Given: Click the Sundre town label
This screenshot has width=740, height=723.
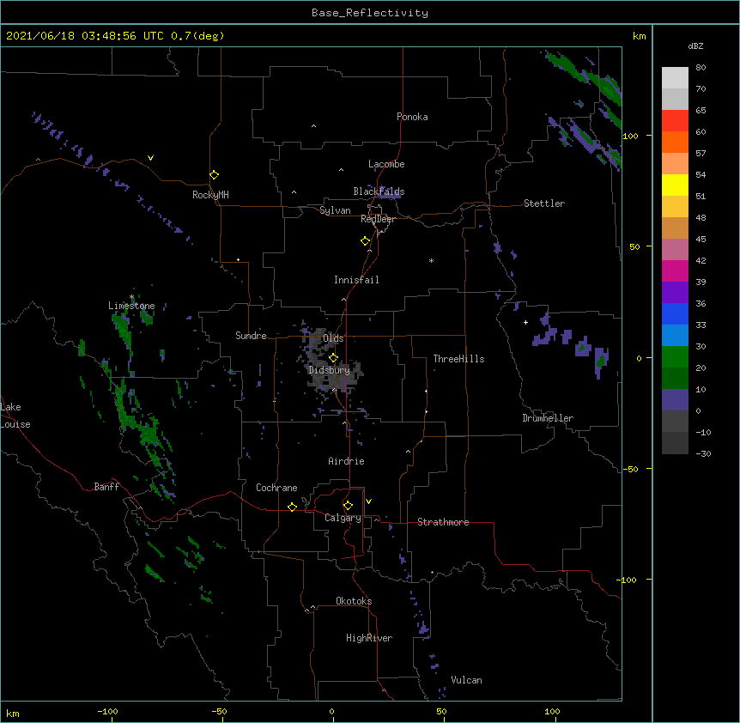Looking at the screenshot, I should (x=251, y=336).
